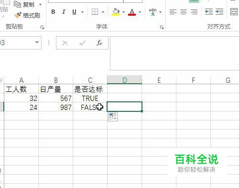Click the Copy (复制) button
This screenshot has height=188, width=239.
pyautogui.click(x=24, y=4)
